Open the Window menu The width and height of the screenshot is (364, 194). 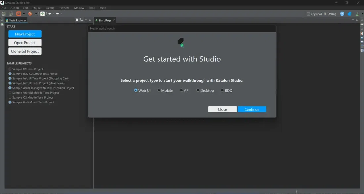(79, 8)
